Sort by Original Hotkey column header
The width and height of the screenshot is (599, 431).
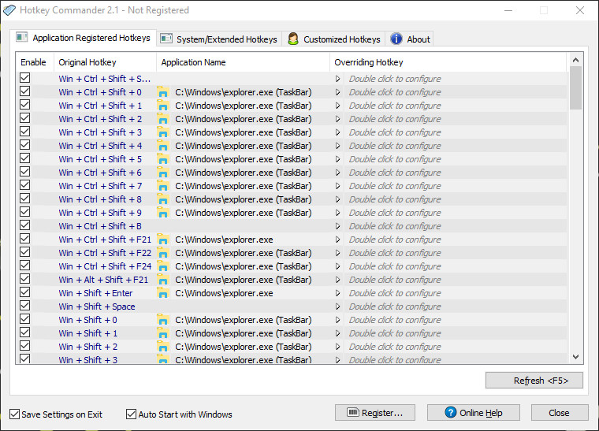click(106, 62)
